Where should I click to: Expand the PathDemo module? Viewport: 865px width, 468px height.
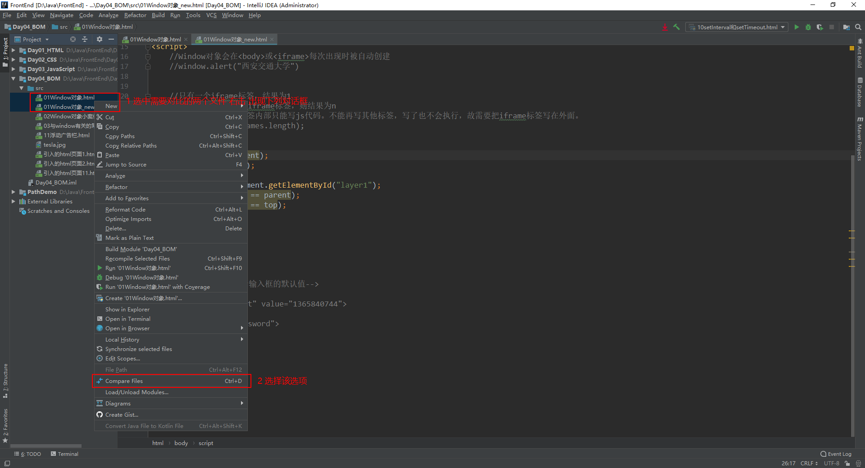pyautogui.click(x=14, y=192)
